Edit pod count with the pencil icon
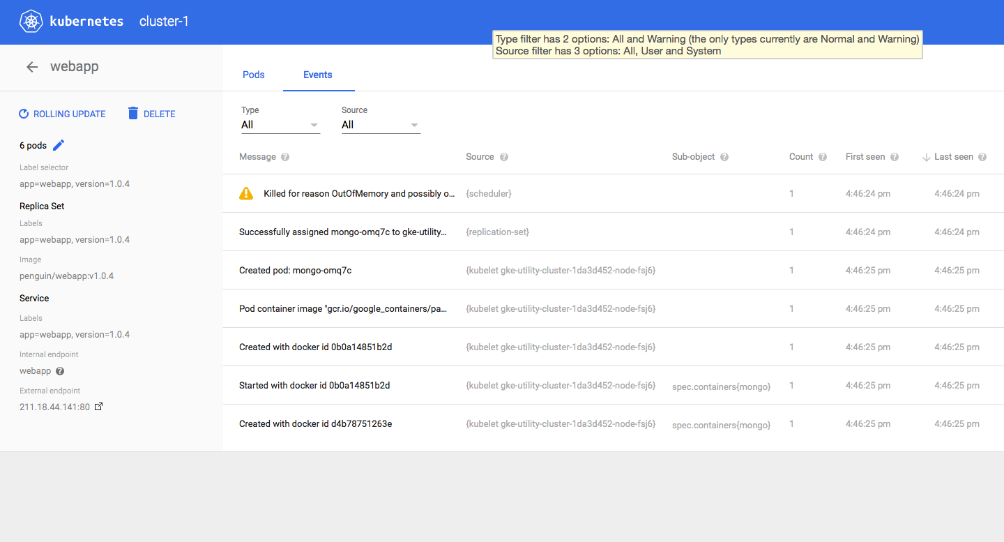The width and height of the screenshot is (1004, 542). coord(59,145)
